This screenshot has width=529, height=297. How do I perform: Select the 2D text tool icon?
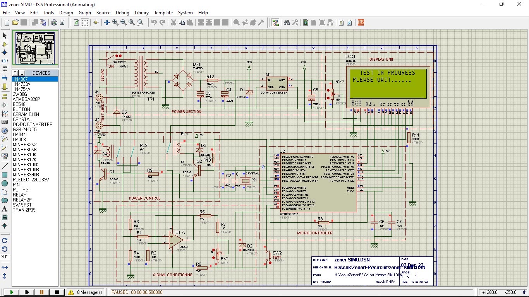[x=5, y=209]
